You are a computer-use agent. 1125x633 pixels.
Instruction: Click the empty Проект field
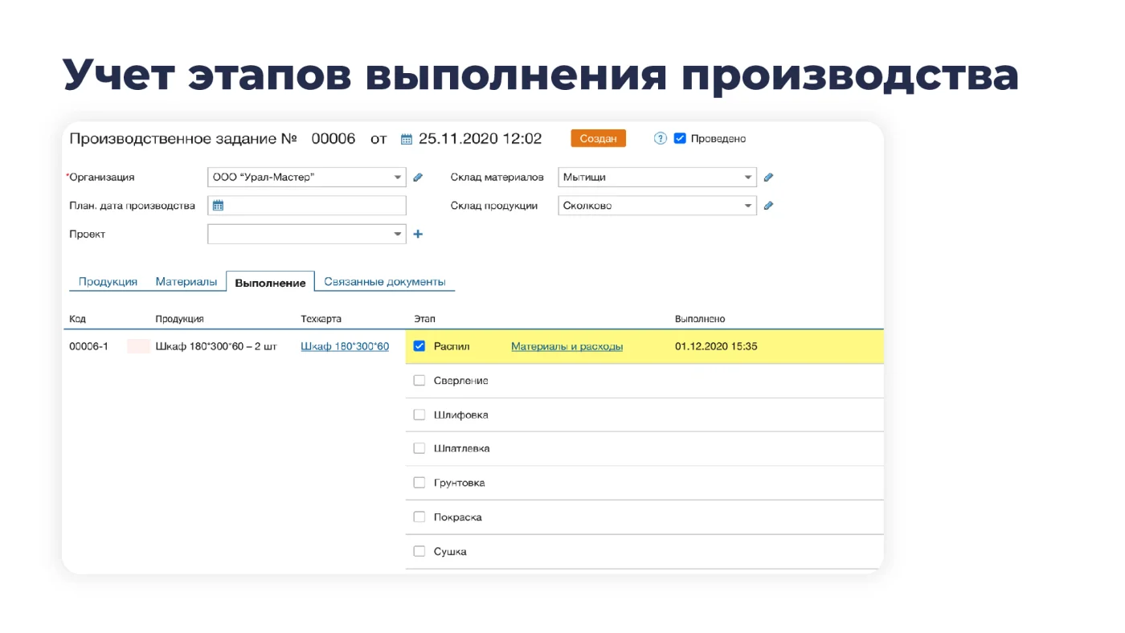tap(307, 235)
